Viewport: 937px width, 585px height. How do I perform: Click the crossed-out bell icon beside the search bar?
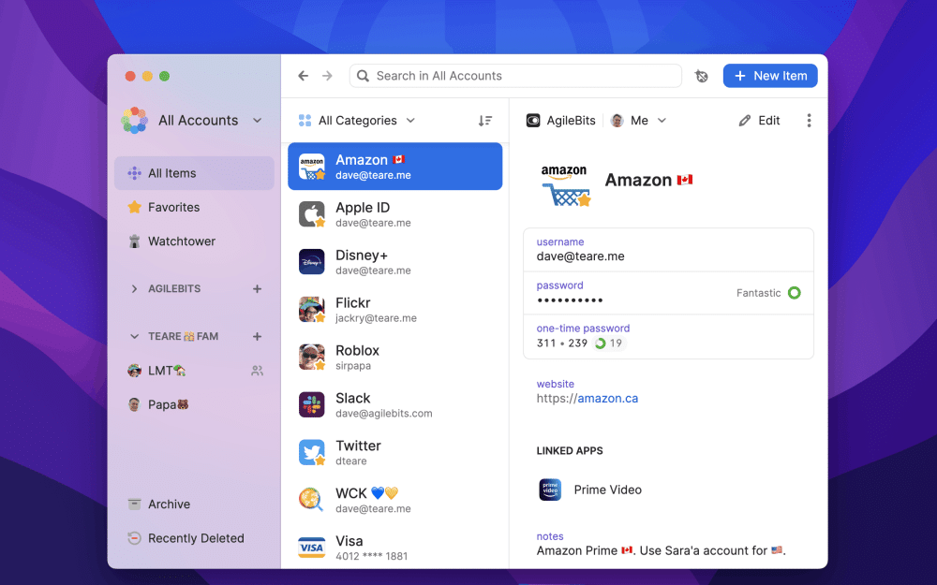click(x=701, y=76)
